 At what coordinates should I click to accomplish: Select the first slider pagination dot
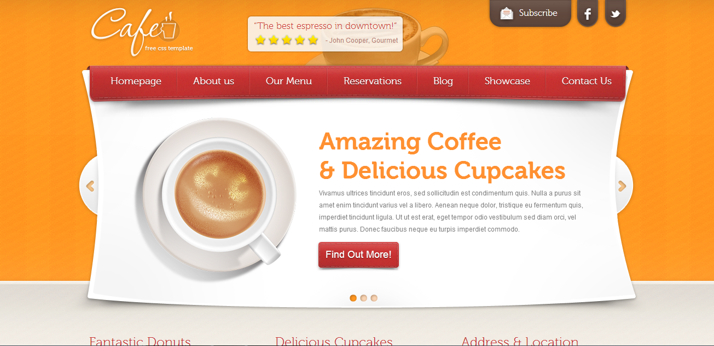[353, 298]
